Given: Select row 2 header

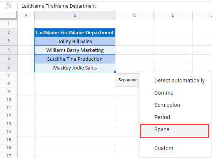Looking at the screenshot, I should (8, 32).
